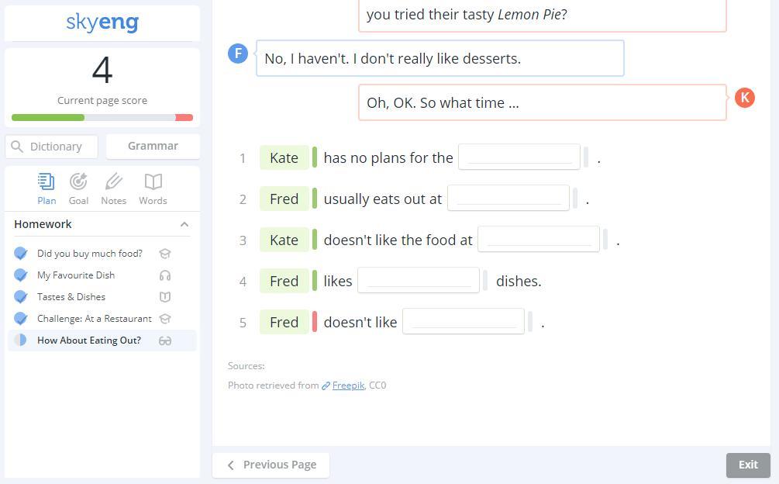779x484 pixels.
Task: Open the Notes pencil icon
Action: (x=114, y=181)
